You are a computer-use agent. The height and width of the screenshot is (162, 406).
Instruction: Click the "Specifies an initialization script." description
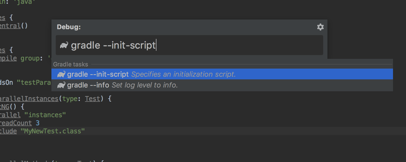pos(184,74)
